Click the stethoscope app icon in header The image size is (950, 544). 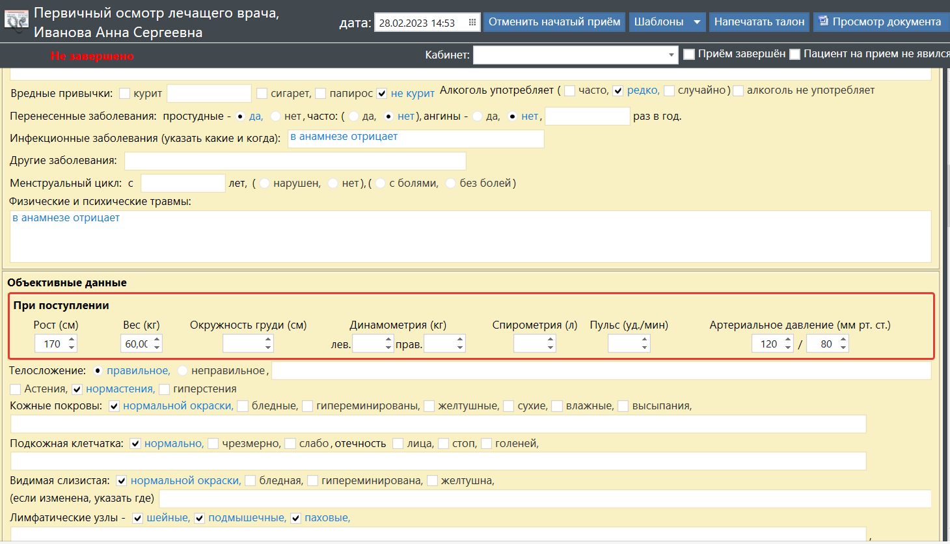coord(16,21)
